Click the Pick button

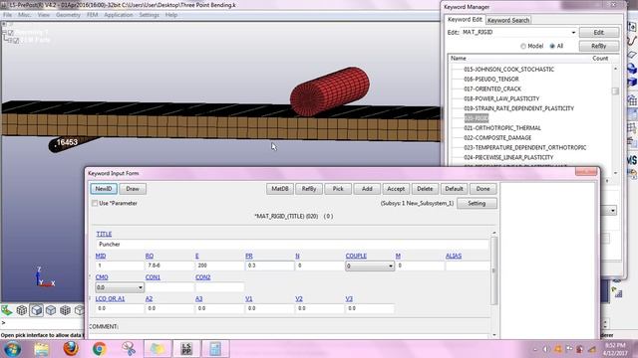click(x=338, y=189)
